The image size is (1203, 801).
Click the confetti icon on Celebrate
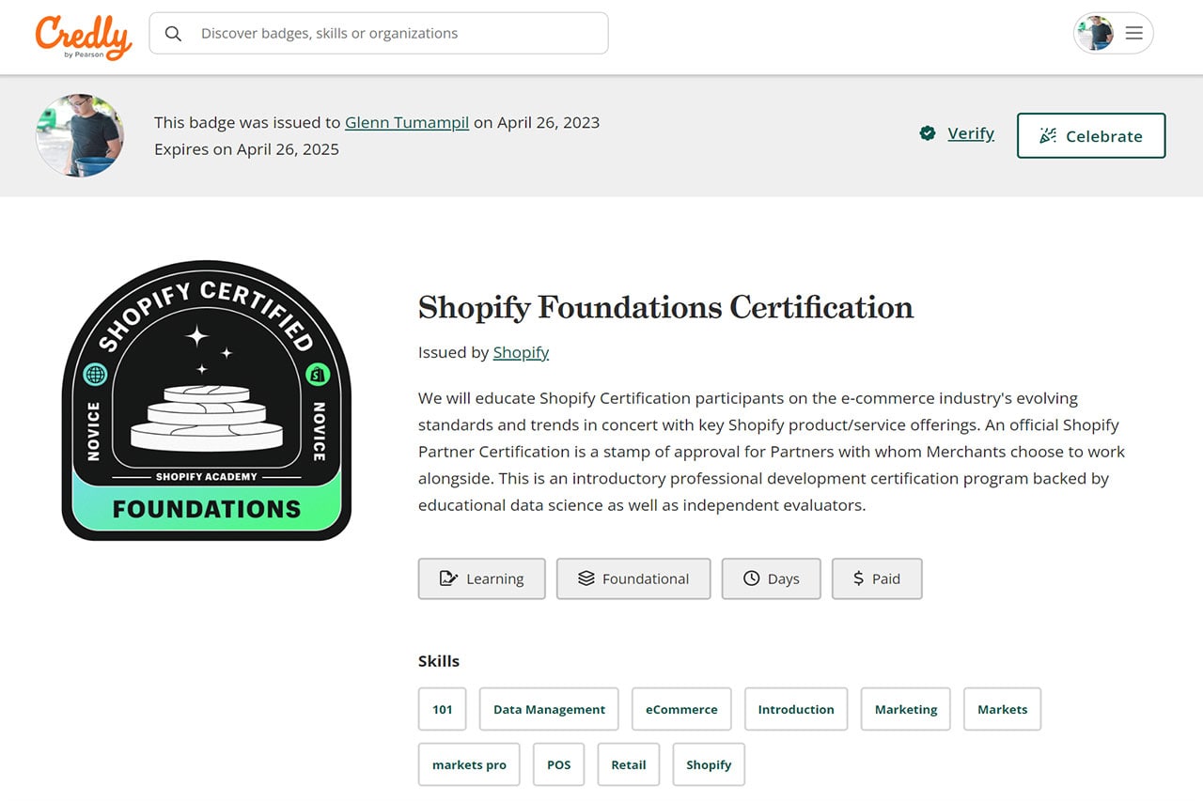1048,135
